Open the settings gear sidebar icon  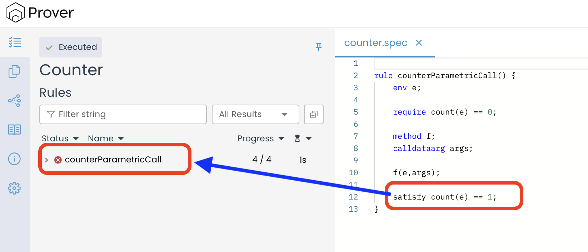[x=15, y=188]
